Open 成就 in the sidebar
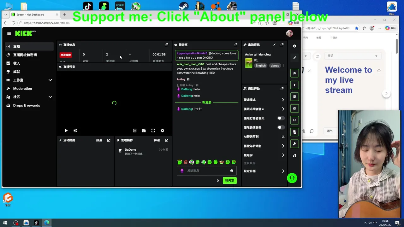This screenshot has width=404, height=227. (x=29, y=72)
